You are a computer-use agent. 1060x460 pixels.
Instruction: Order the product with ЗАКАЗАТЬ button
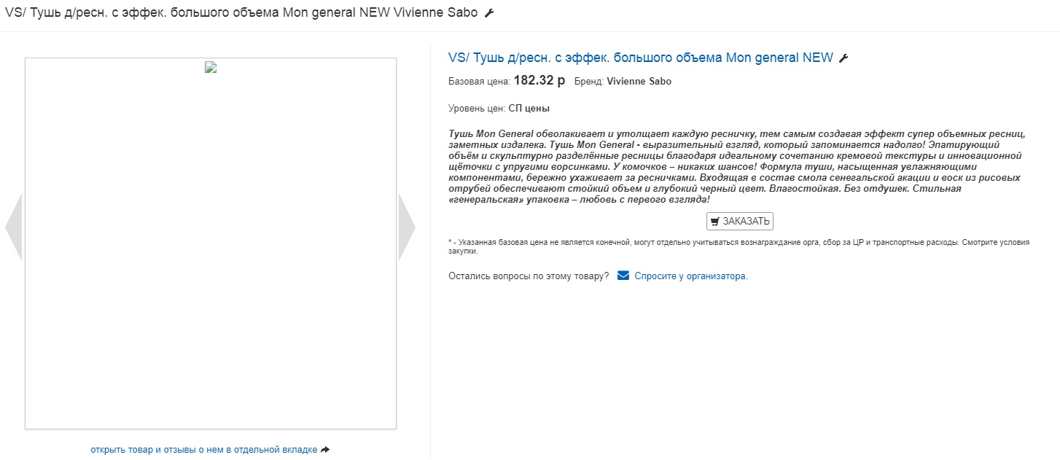[740, 222]
